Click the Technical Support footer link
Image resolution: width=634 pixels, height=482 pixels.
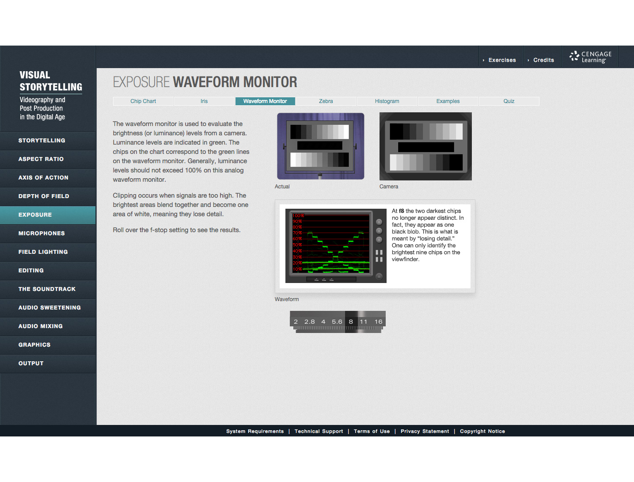[319, 432]
